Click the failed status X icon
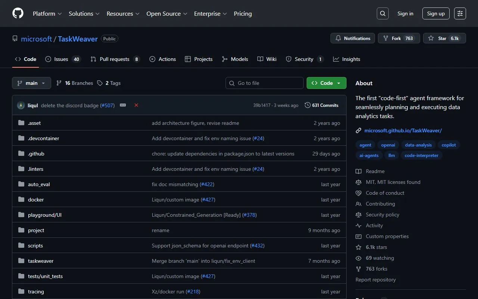 [136, 105]
